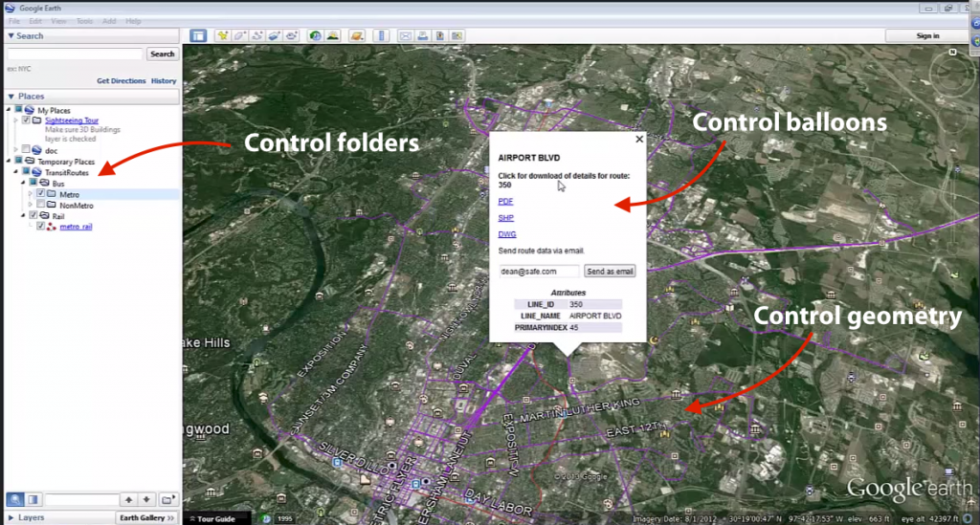Click the DWG download link in the balloon
The image size is (980, 525).
pyautogui.click(x=507, y=234)
